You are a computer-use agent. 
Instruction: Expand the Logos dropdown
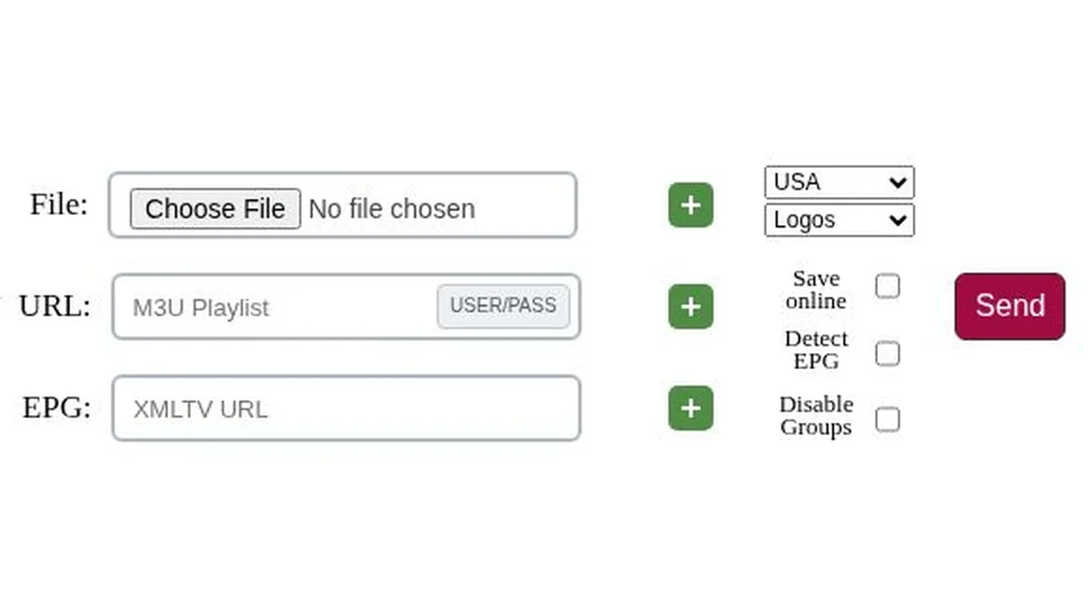point(839,220)
